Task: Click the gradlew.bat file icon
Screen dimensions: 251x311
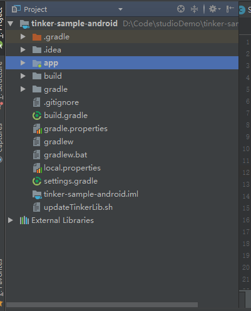Action: pyautogui.click(x=36, y=155)
